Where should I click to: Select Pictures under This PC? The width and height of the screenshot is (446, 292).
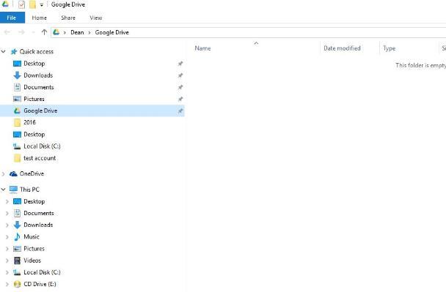point(34,249)
